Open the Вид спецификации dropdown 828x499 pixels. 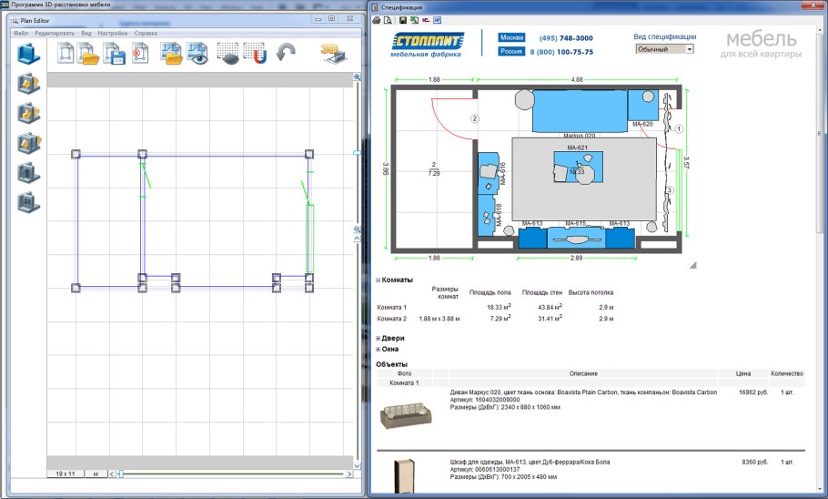click(x=663, y=49)
